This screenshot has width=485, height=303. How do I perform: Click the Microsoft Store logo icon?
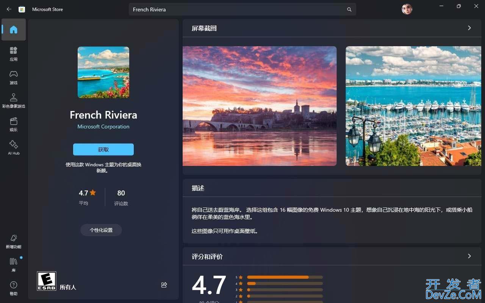click(22, 9)
